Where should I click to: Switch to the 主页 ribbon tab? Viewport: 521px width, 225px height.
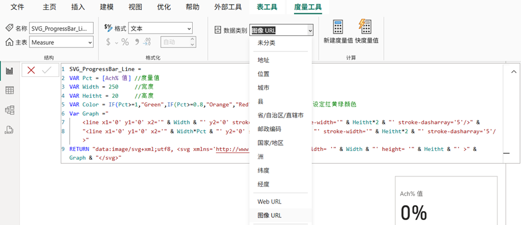coord(49,6)
